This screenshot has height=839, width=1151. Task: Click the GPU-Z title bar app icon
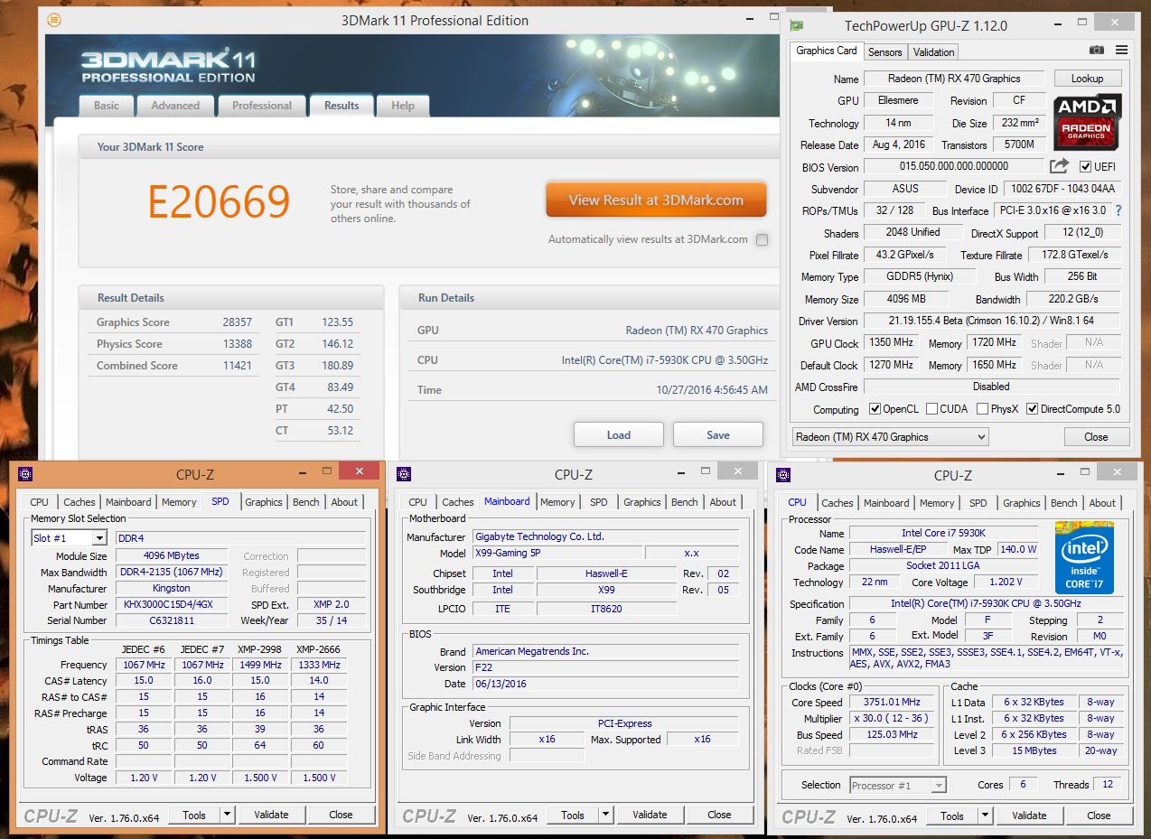click(x=796, y=25)
